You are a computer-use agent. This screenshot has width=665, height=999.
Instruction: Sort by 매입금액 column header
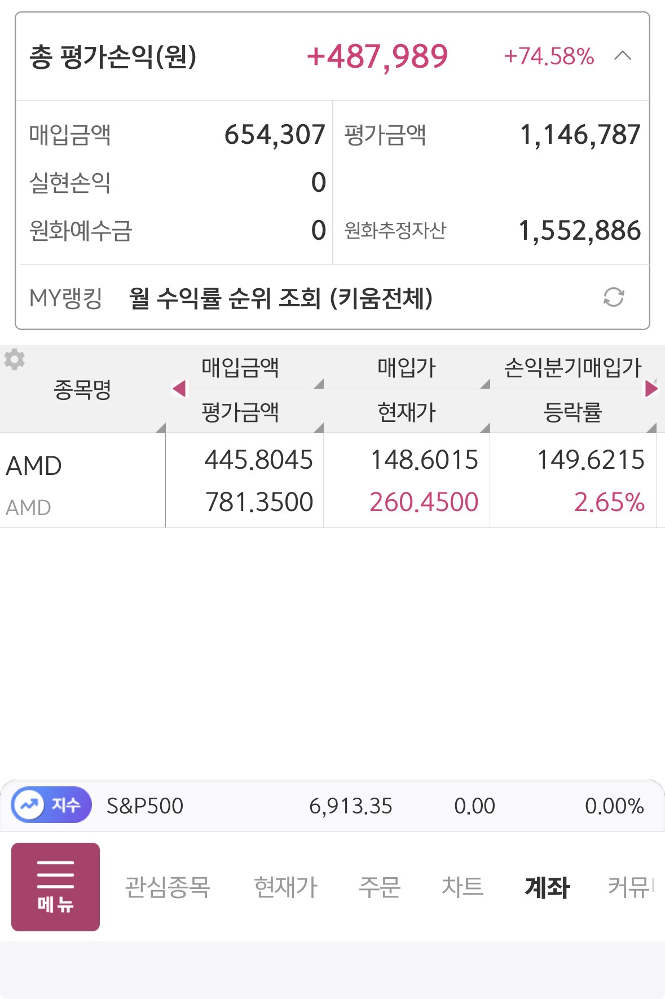click(240, 368)
